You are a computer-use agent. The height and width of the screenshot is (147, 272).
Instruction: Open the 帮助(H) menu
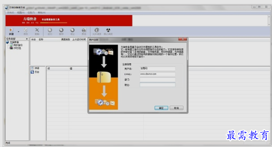(x=41, y=13)
